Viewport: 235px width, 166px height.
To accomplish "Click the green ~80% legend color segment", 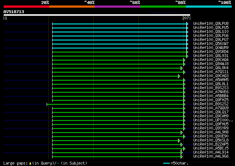I will 163,7.
